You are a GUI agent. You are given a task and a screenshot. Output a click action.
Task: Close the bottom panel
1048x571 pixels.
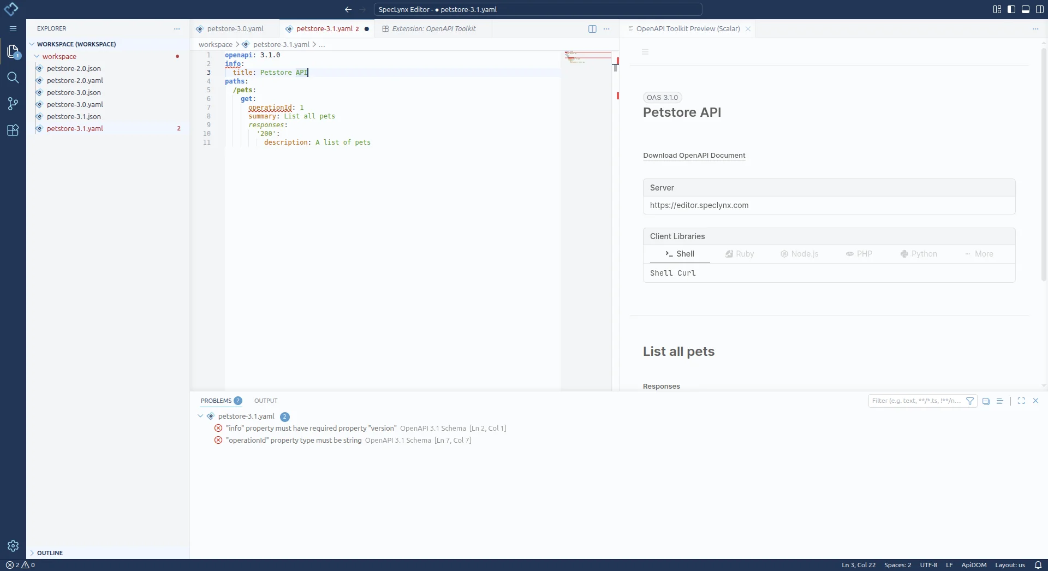(1035, 401)
